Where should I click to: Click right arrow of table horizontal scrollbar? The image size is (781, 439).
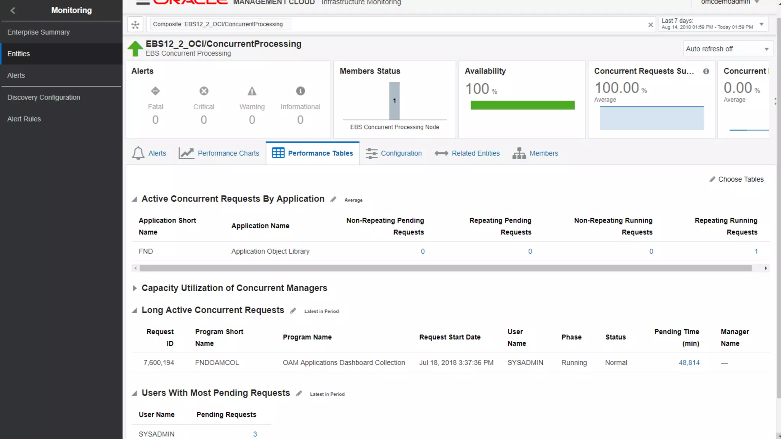[766, 268]
